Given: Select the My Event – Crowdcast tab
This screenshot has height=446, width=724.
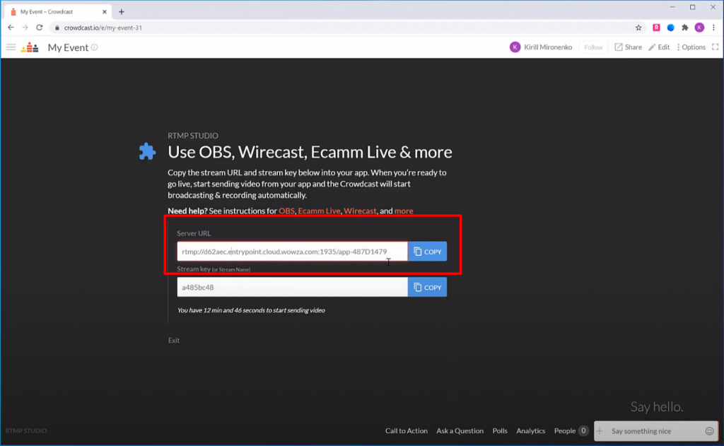Looking at the screenshot, I should click(58, 12).
